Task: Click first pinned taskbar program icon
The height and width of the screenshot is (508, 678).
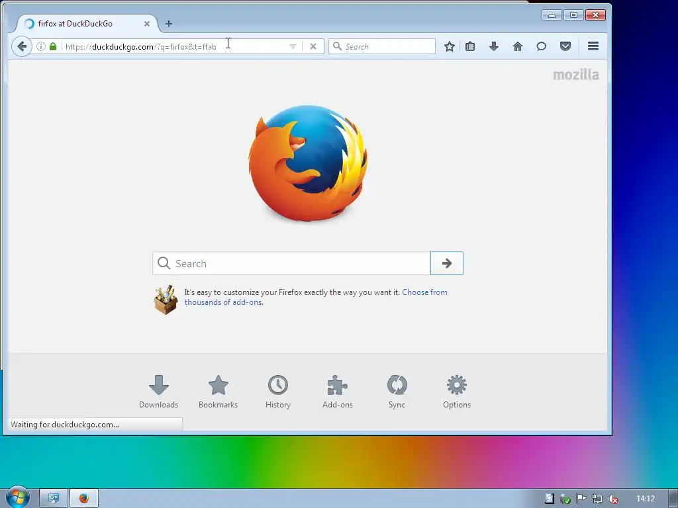Action: [x=54, y=499]
